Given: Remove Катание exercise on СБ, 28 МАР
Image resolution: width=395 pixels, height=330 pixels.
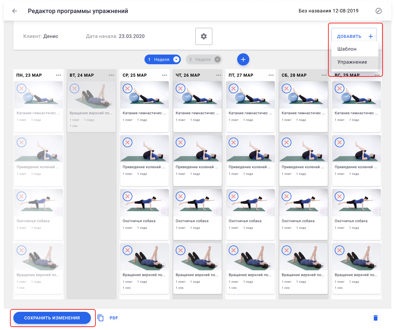Looking at the screenshot, I should click(287, 88).
